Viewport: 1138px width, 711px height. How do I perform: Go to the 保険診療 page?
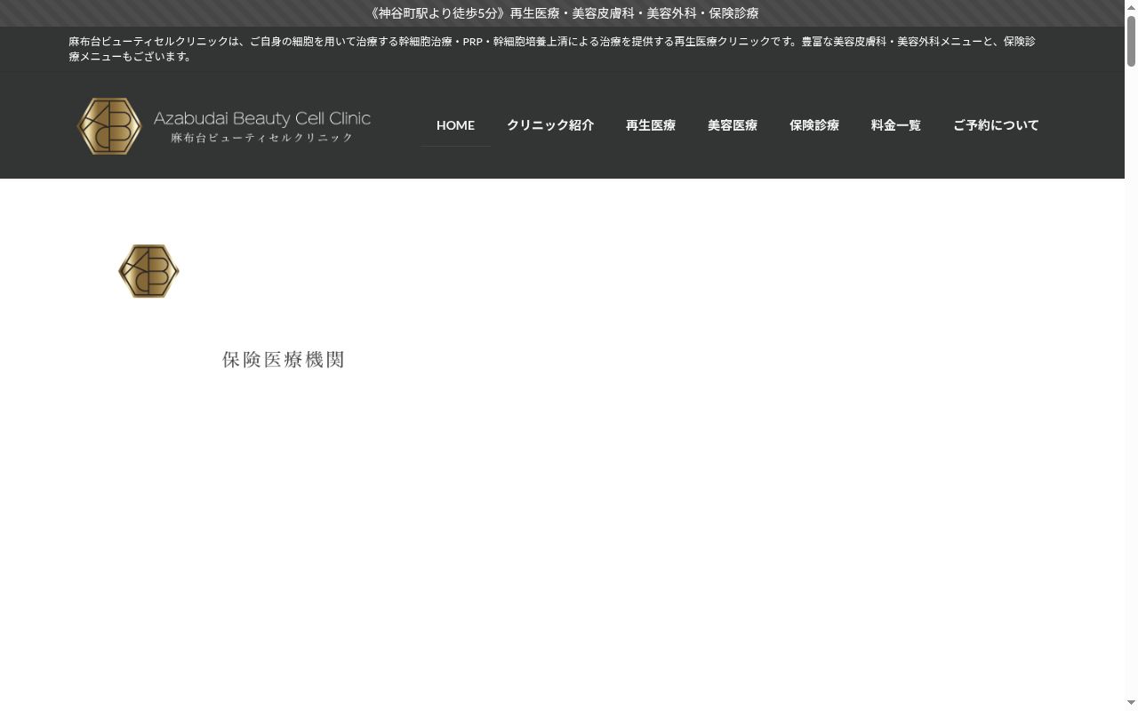814,125
